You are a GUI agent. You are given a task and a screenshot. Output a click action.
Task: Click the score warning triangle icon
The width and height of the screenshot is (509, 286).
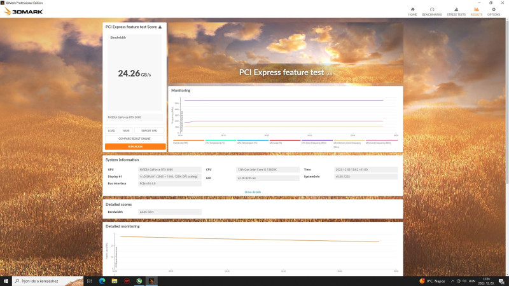tap(160, 27)
